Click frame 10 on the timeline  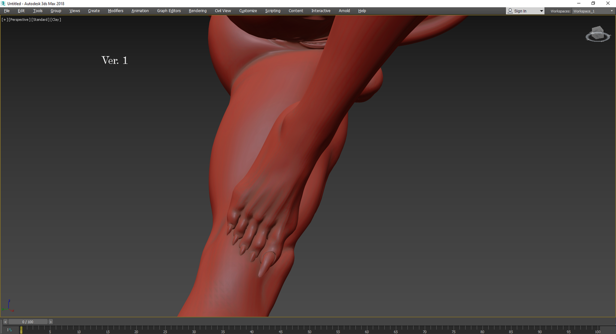click(x=78, y=331)
